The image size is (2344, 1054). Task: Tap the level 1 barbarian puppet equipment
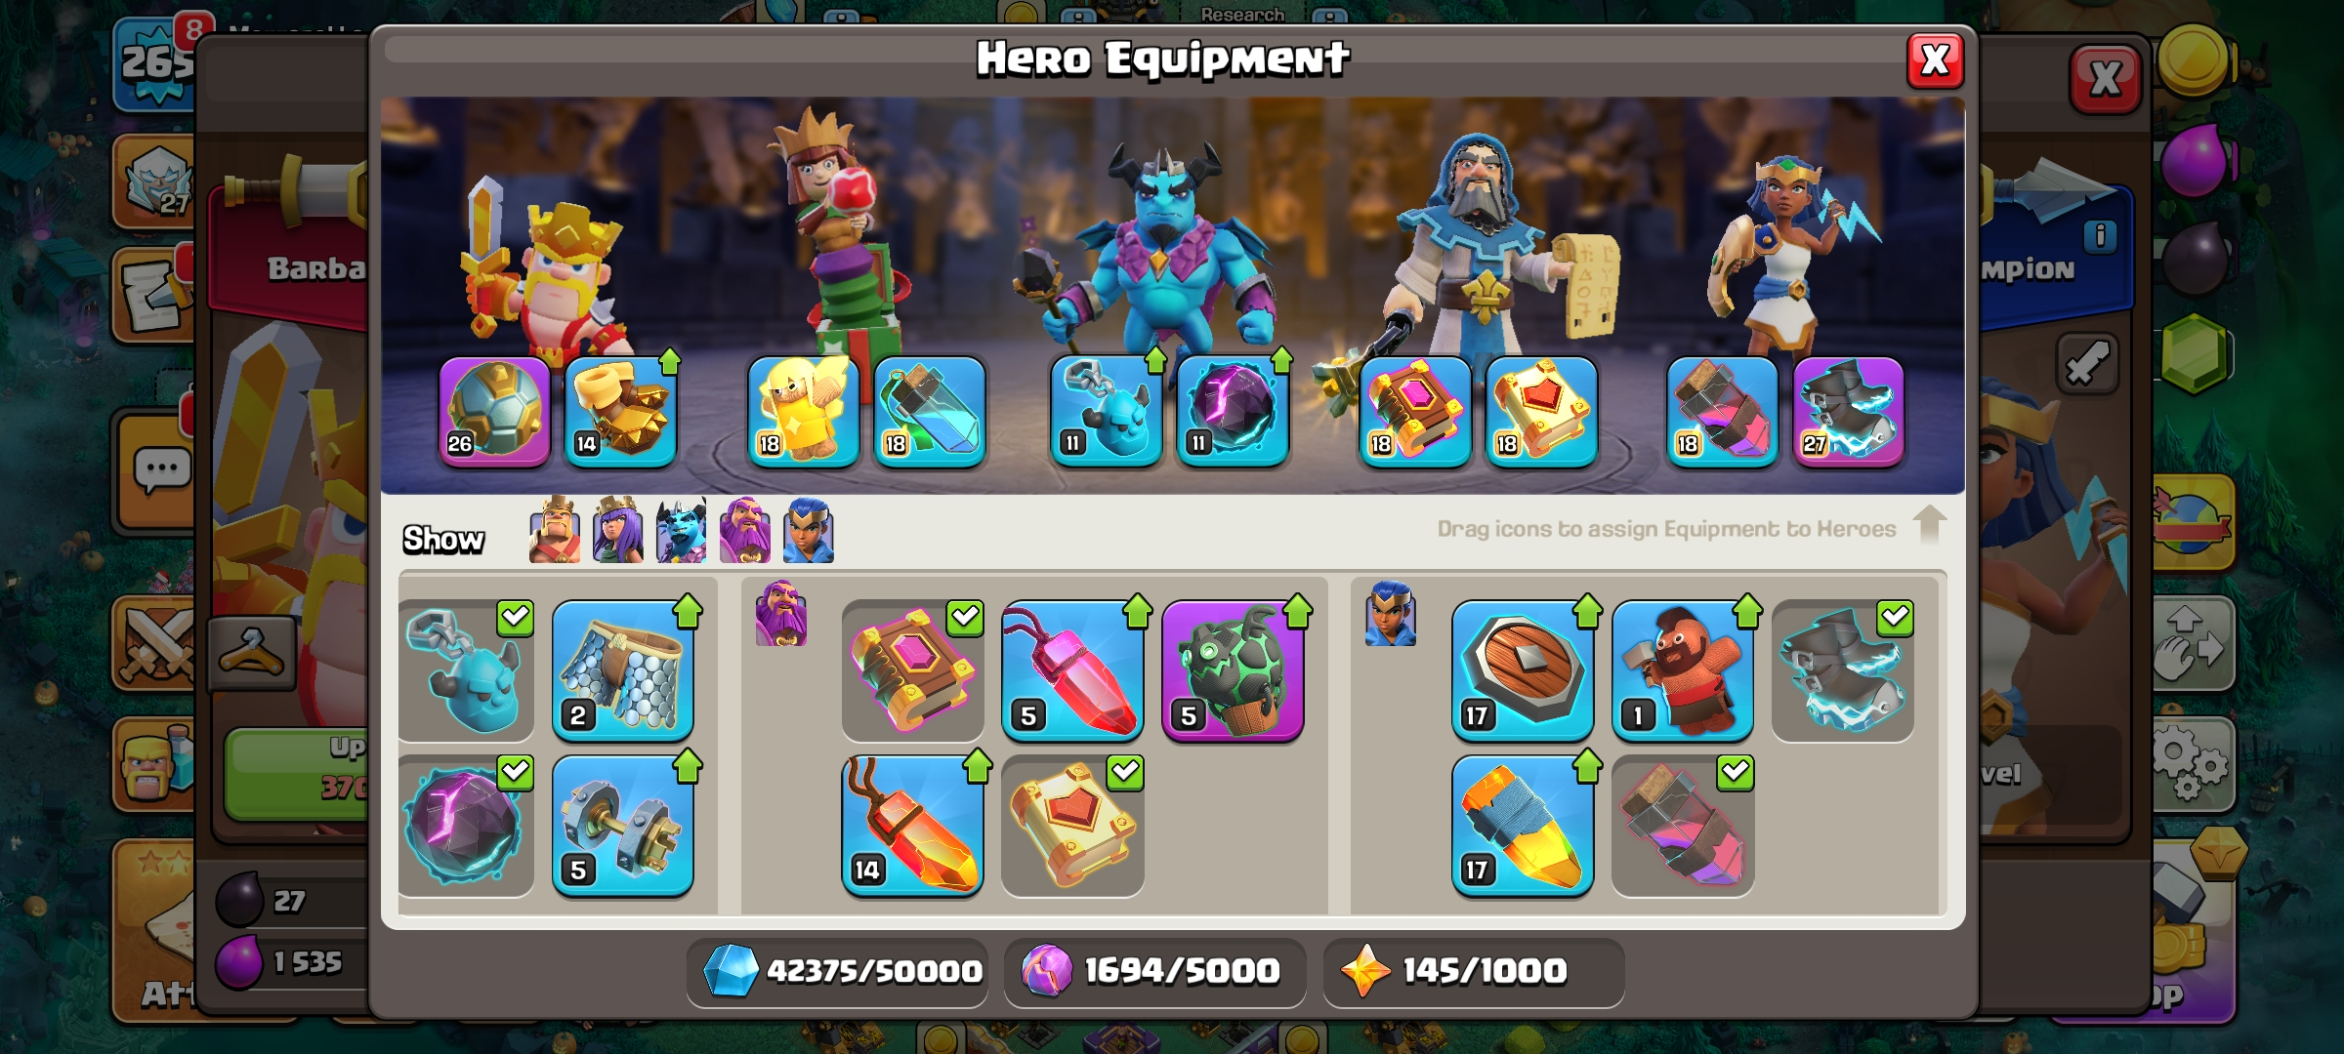[1683, 671]
